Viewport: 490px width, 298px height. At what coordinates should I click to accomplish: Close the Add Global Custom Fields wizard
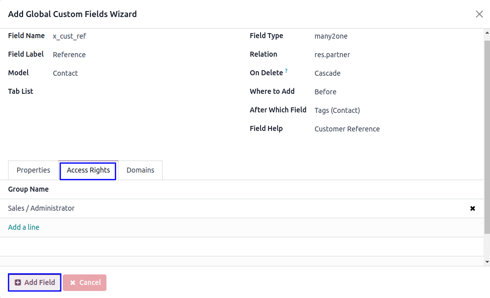click(479, 14)
